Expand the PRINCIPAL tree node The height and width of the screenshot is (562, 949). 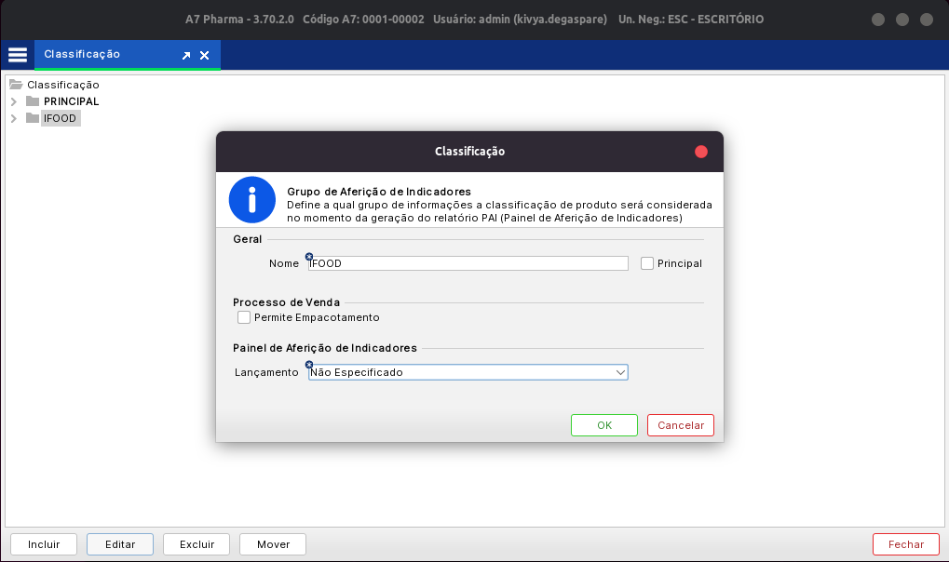13,101
